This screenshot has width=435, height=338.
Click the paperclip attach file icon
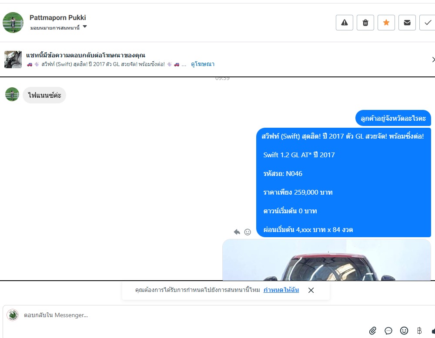click(x=373, y=331)
